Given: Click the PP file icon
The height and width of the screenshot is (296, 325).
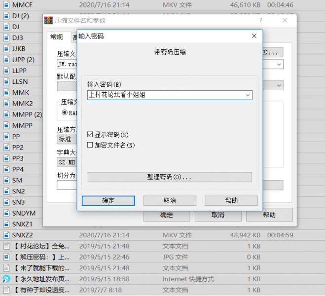Looking at the screenshot, I should point(6,136).
